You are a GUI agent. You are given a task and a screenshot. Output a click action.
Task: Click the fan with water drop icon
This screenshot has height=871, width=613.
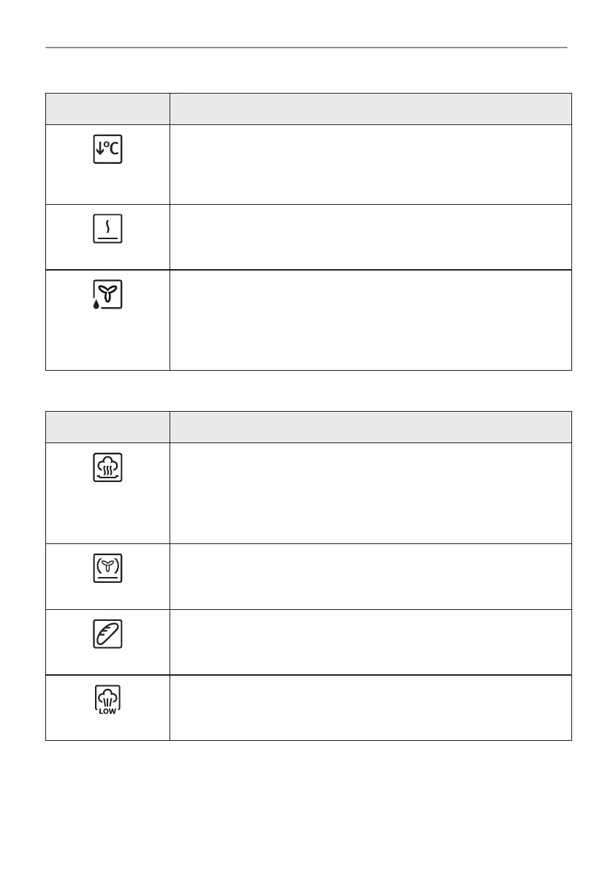click(x=107, y=295)
